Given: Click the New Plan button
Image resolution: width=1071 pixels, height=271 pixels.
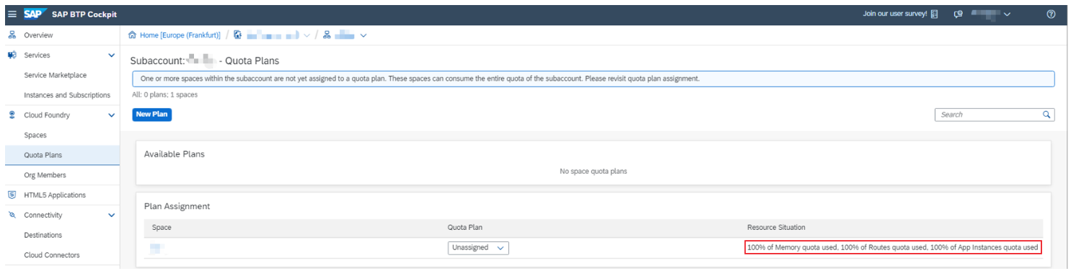Looking at the screenshot, I should 152,115.
